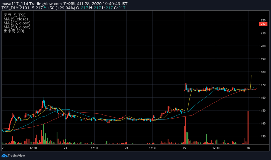Click the 190 price axis label
Image resolution: width=271 pixels, height=160 pixels.
tap(263, 59)
